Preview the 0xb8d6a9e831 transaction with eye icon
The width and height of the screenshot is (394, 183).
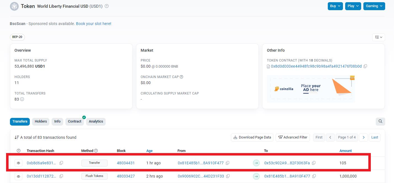click(x=18, y=163)
